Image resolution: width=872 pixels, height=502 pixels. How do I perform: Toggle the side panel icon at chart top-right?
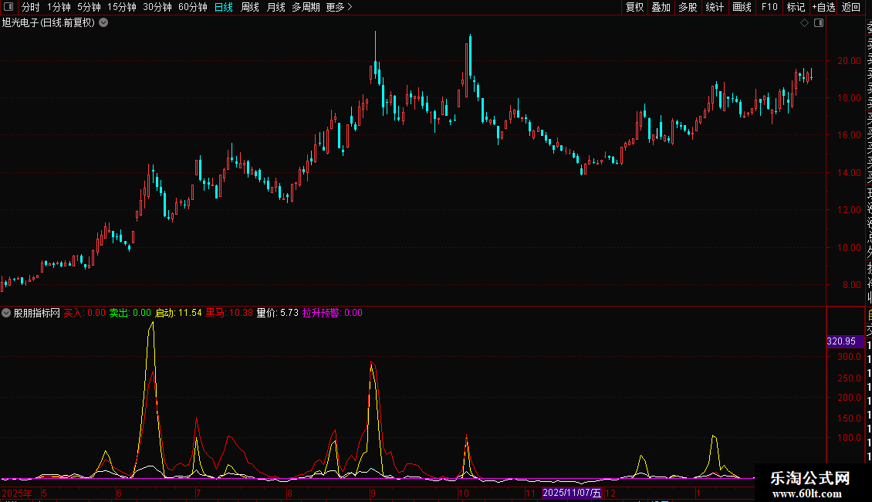[x=819, y=23]
